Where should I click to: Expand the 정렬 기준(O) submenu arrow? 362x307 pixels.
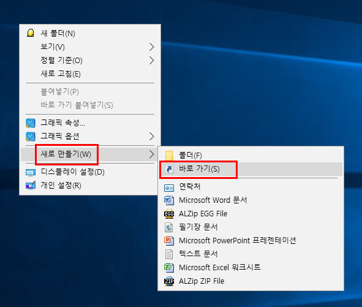point(151,60)
